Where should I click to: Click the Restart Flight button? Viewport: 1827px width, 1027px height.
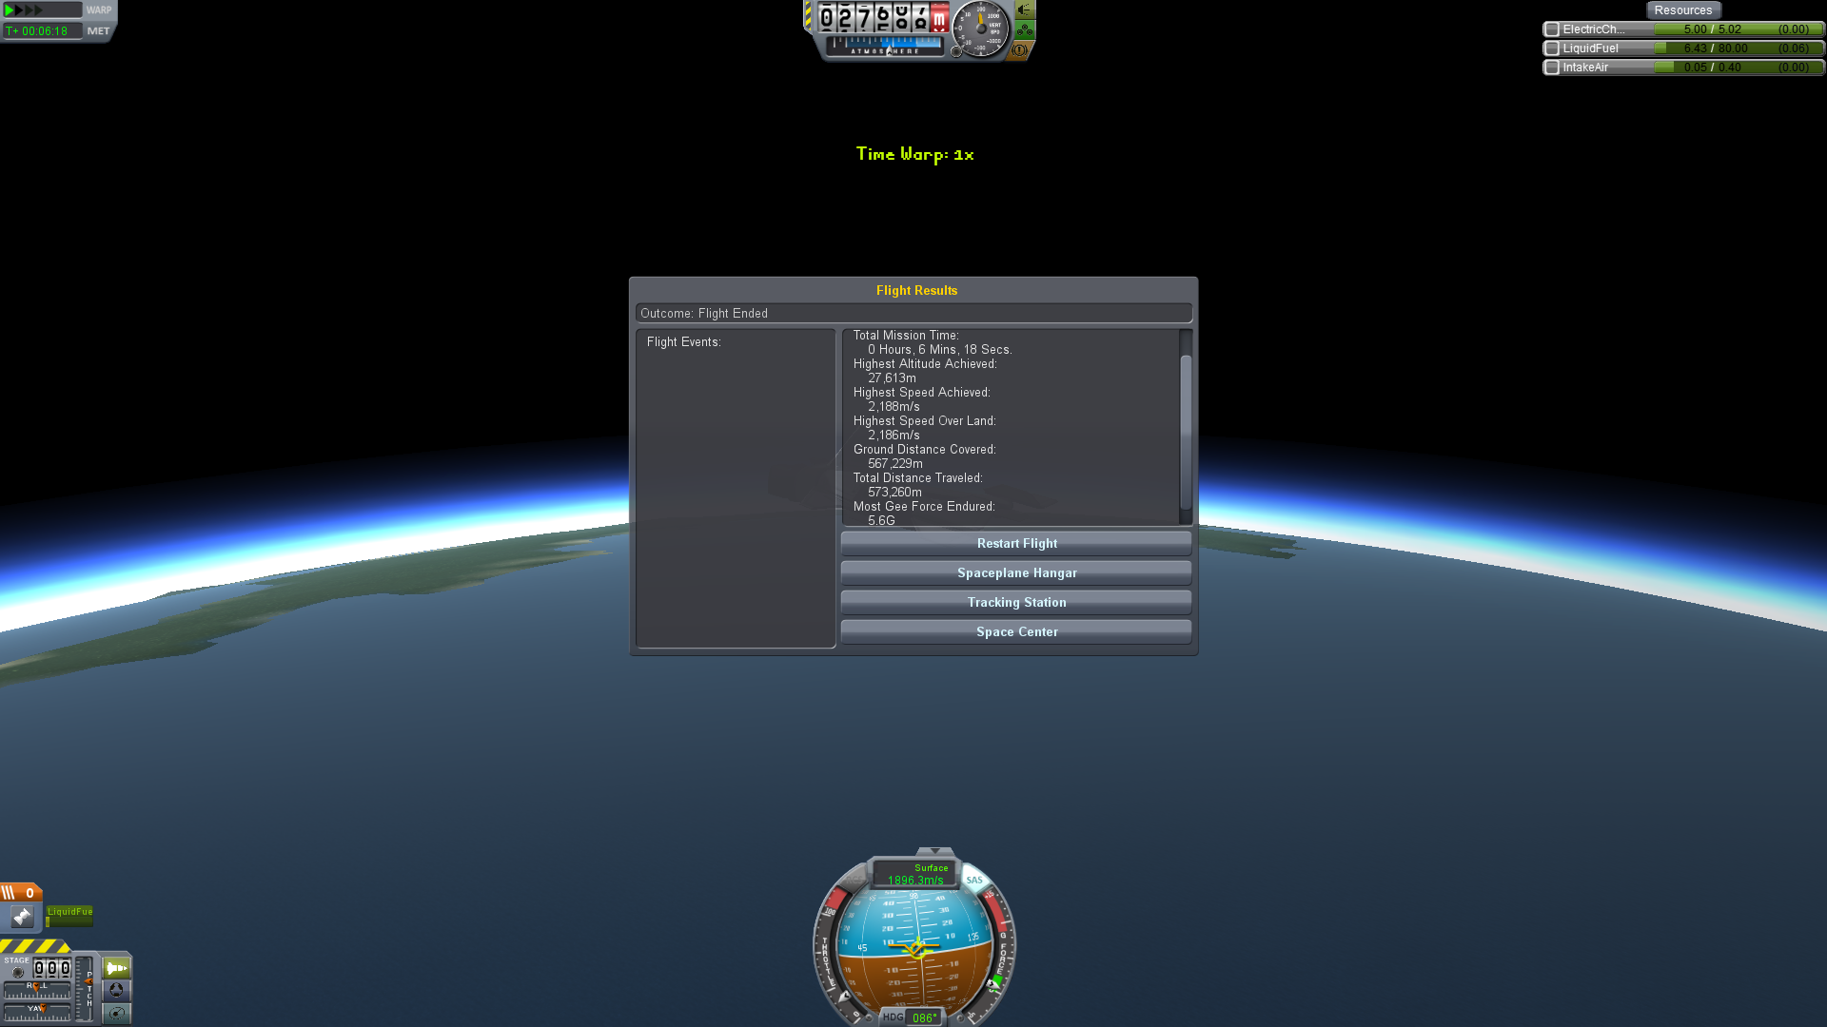pyautogui.click(x=1016, y=543)
